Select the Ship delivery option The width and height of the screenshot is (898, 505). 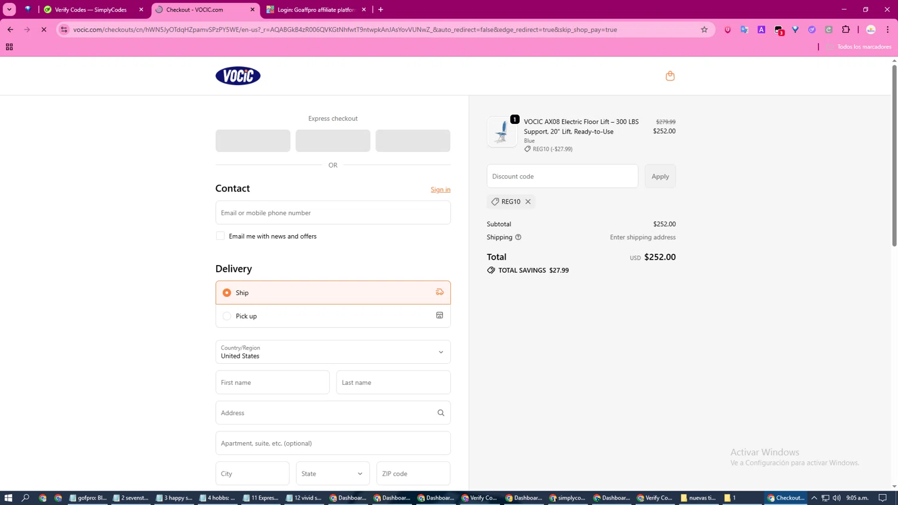[333, 293]
